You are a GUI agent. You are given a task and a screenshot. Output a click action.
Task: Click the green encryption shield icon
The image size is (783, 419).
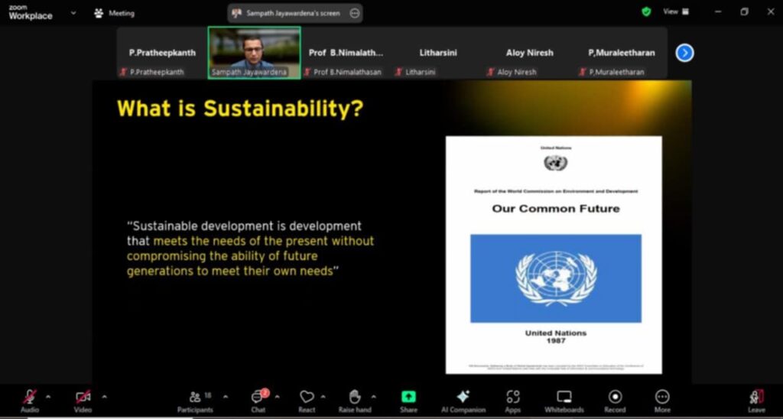click(646, 12)
